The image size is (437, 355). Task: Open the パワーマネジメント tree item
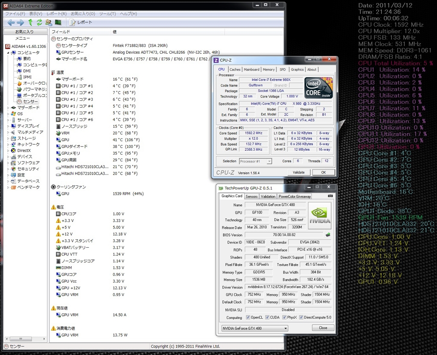pos(32,89)
